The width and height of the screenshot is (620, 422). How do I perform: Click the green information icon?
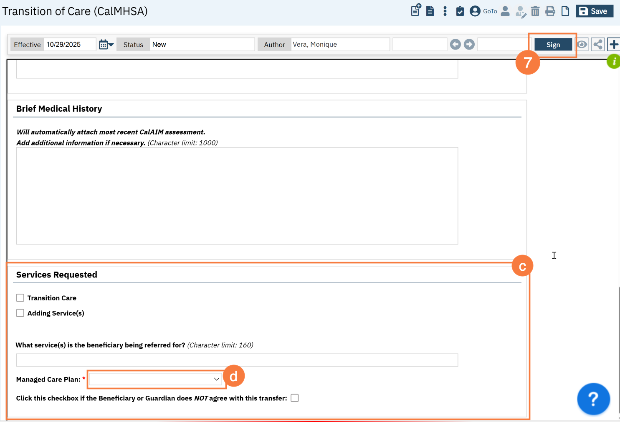point(613,62)
